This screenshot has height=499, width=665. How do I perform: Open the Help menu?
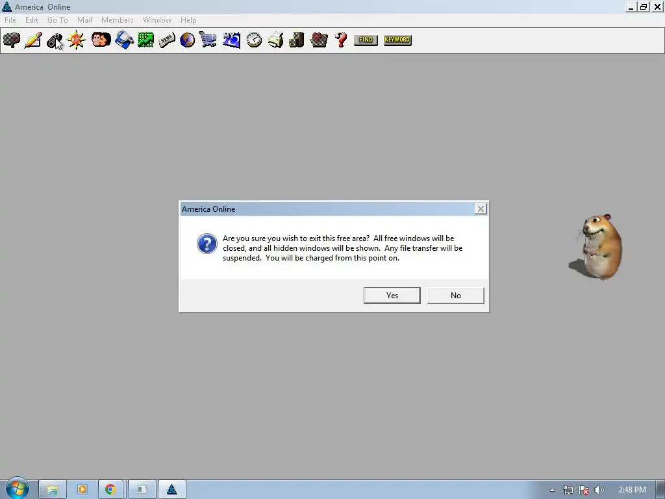pos(188,20)
